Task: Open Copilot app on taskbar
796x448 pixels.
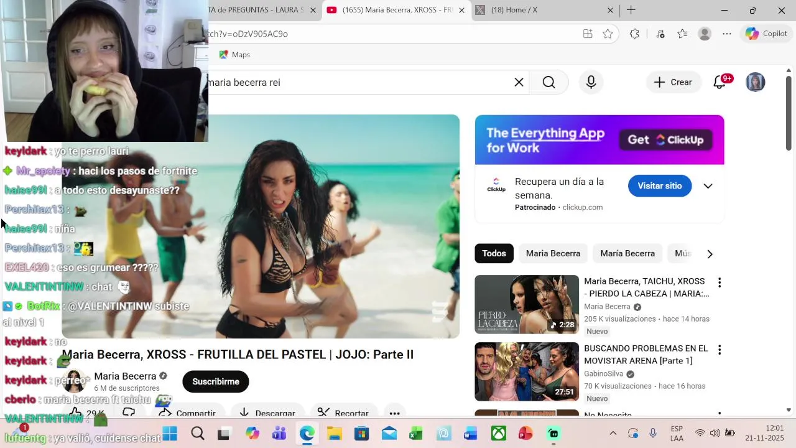Action: point(252,433)
